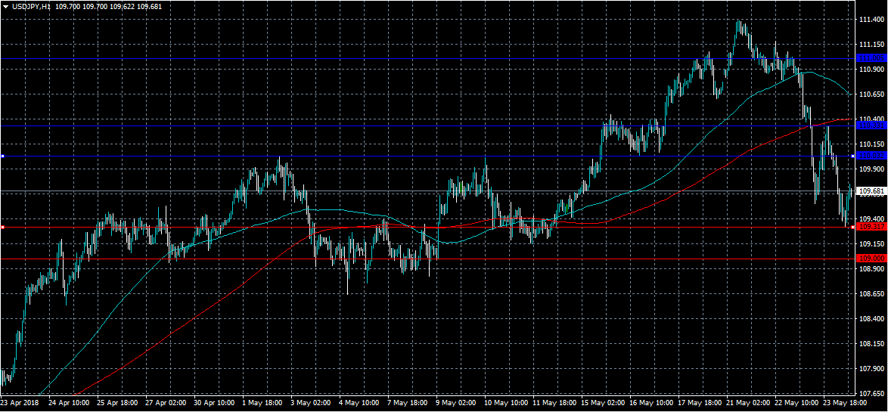Click the 107.650 price scale value
The image size is (888, 412).
[871, 393]
